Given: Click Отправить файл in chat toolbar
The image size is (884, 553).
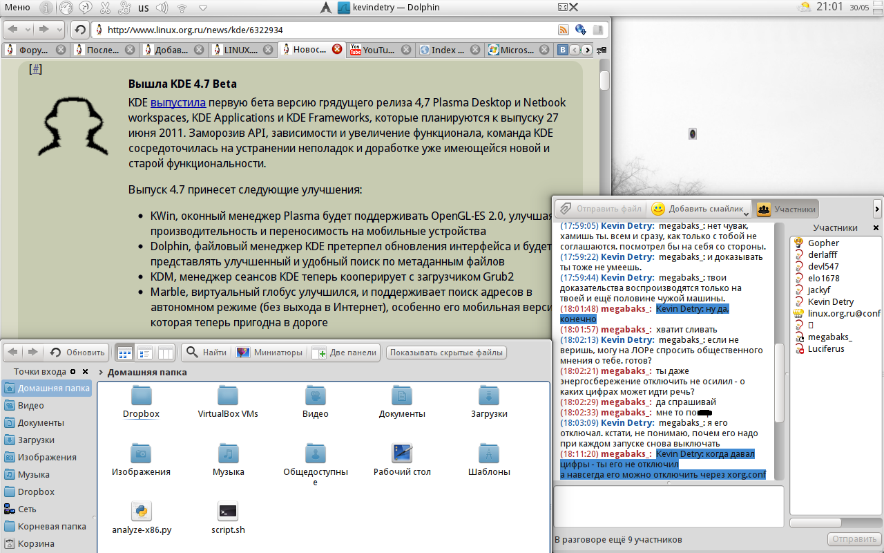Looking at the screenshot, I should [601, 209].
